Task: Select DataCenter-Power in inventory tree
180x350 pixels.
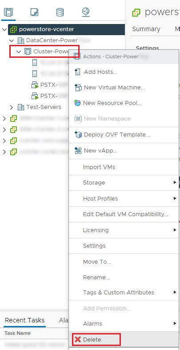Action: [x=52, y=40]
